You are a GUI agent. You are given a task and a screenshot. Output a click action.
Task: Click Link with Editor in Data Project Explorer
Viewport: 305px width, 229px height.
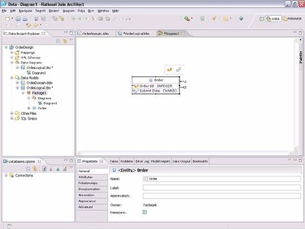65,42
